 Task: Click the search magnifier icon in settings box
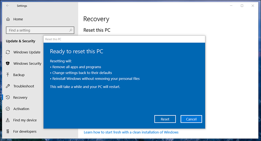coord(71,30)
